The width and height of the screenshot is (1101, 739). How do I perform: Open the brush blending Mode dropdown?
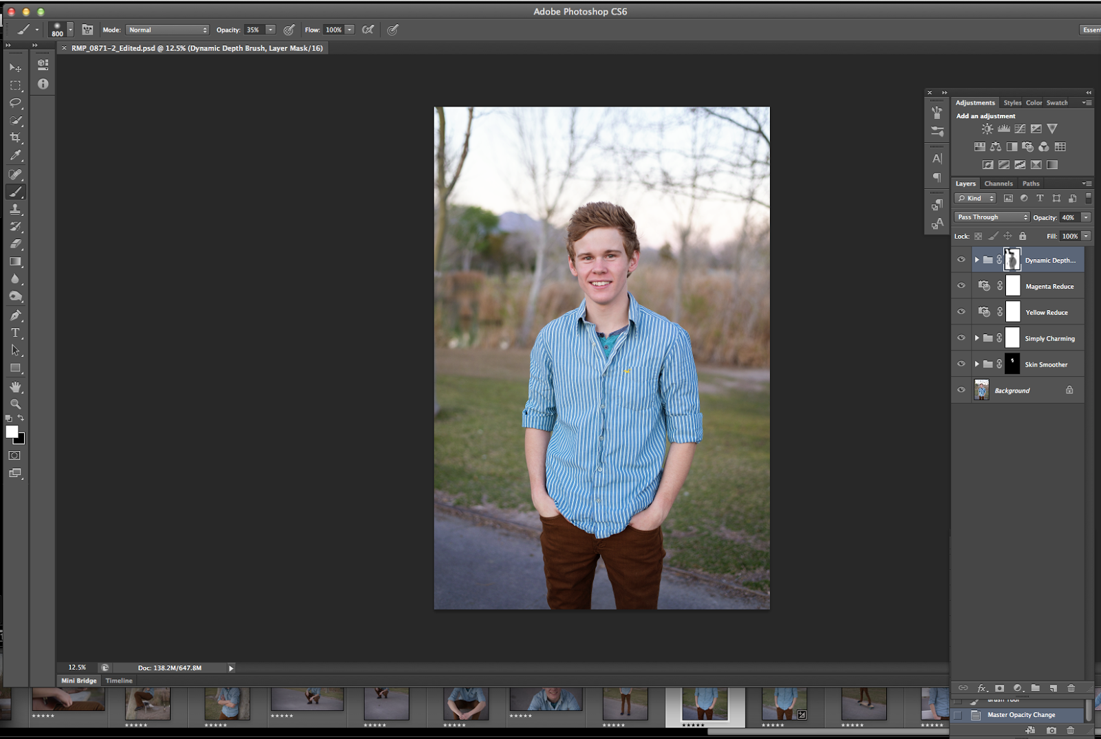click(x=167, y=30)
